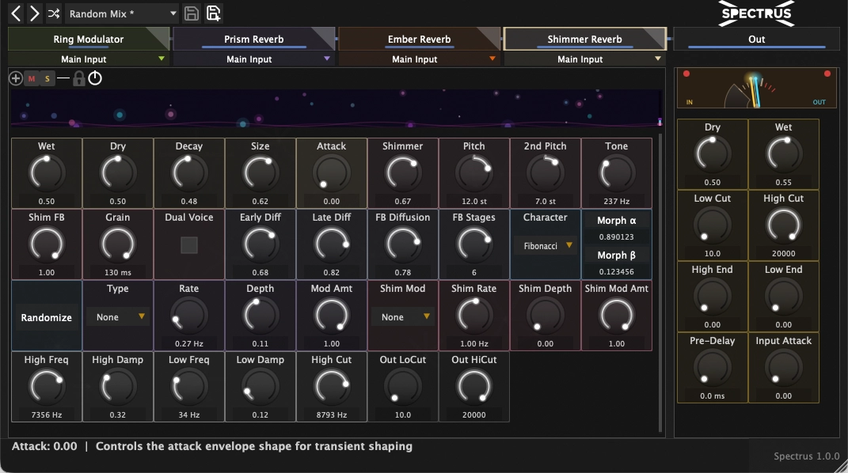This screenshot has height=473, width=848.
Task: Click the shuffle preset icon
Action: (x=53, y=13)
